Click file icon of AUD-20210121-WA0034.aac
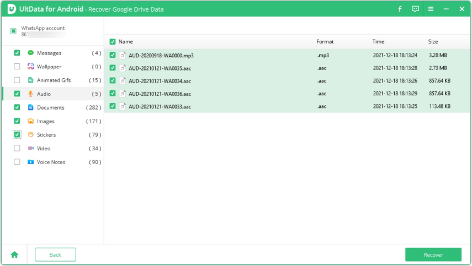 [122, 81]
